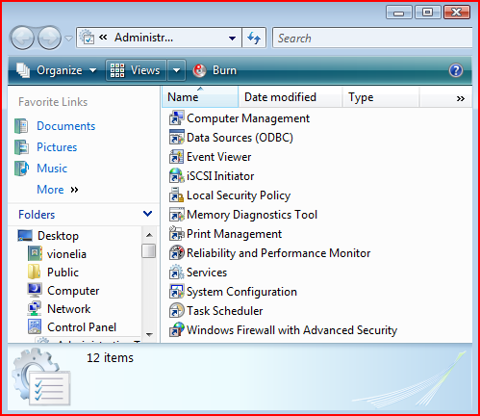Viewport: 480px width, 416px height.
Task: Click in the Search box
Action: (372, 39)
